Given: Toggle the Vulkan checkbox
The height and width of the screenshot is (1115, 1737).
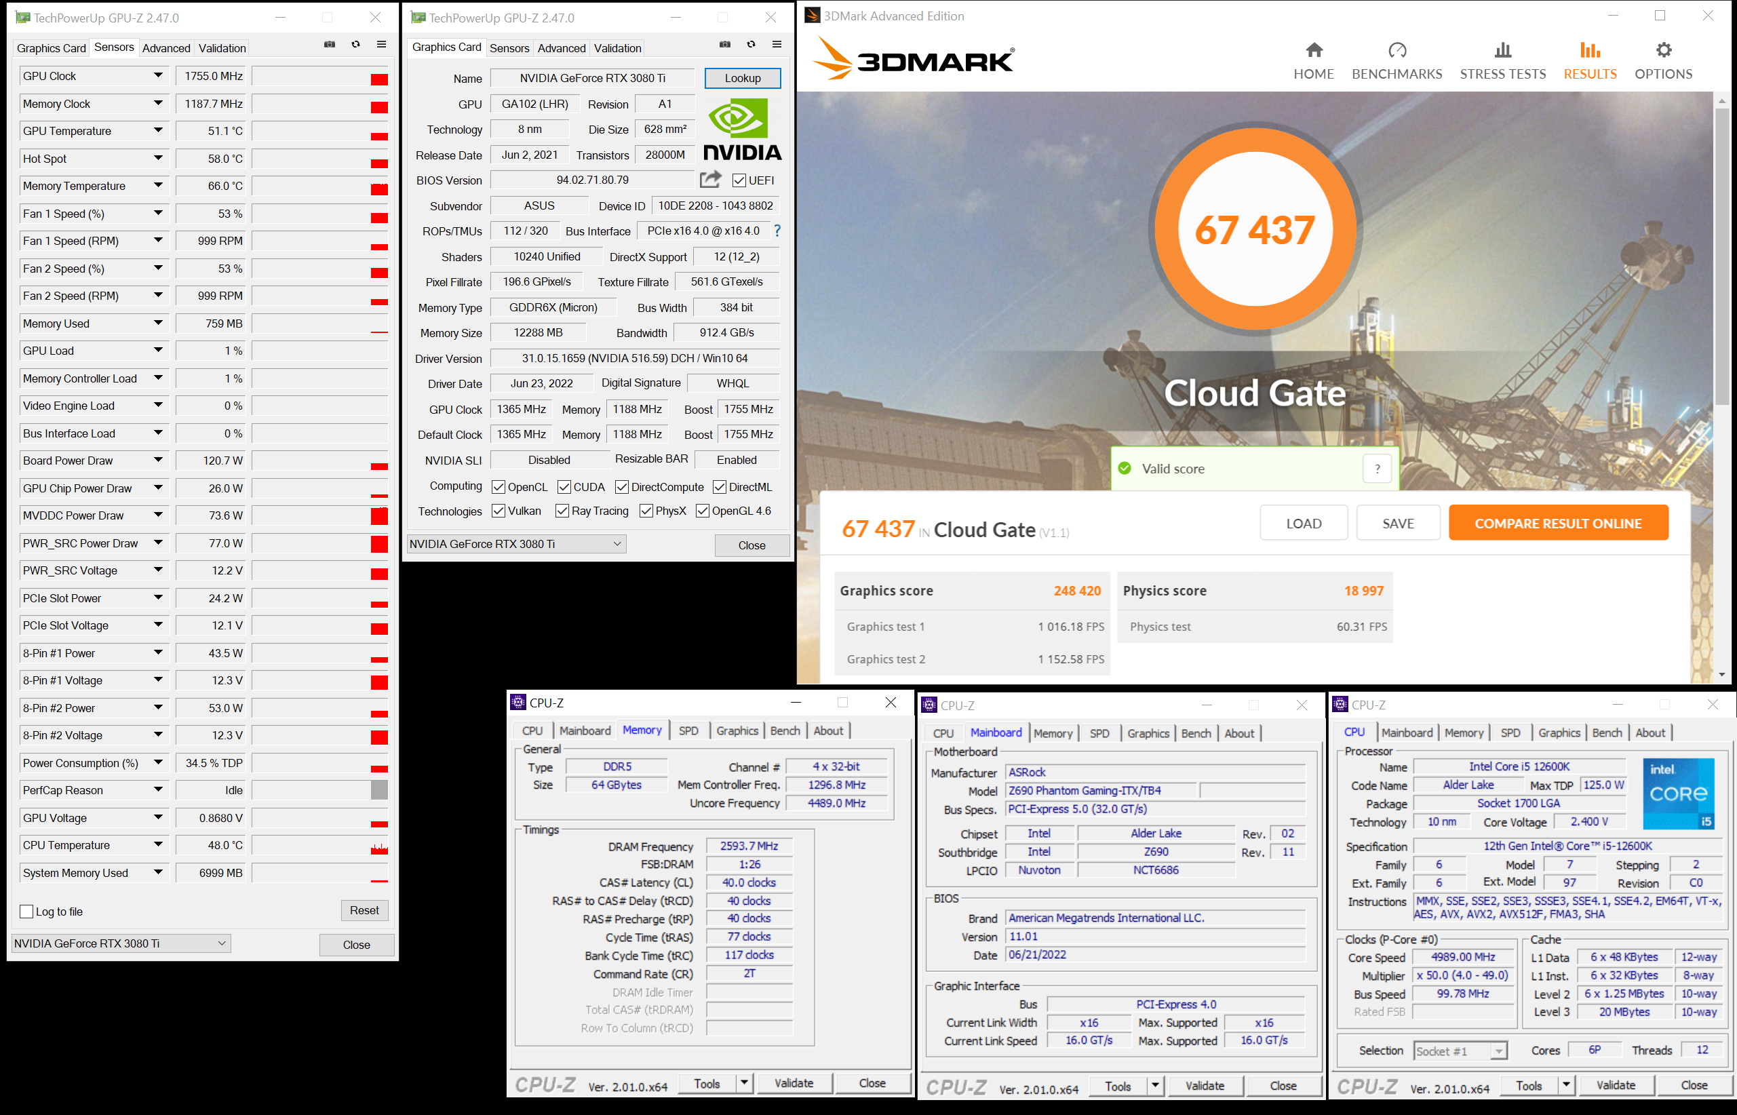Looking at the screenshot, I should 498,511.
